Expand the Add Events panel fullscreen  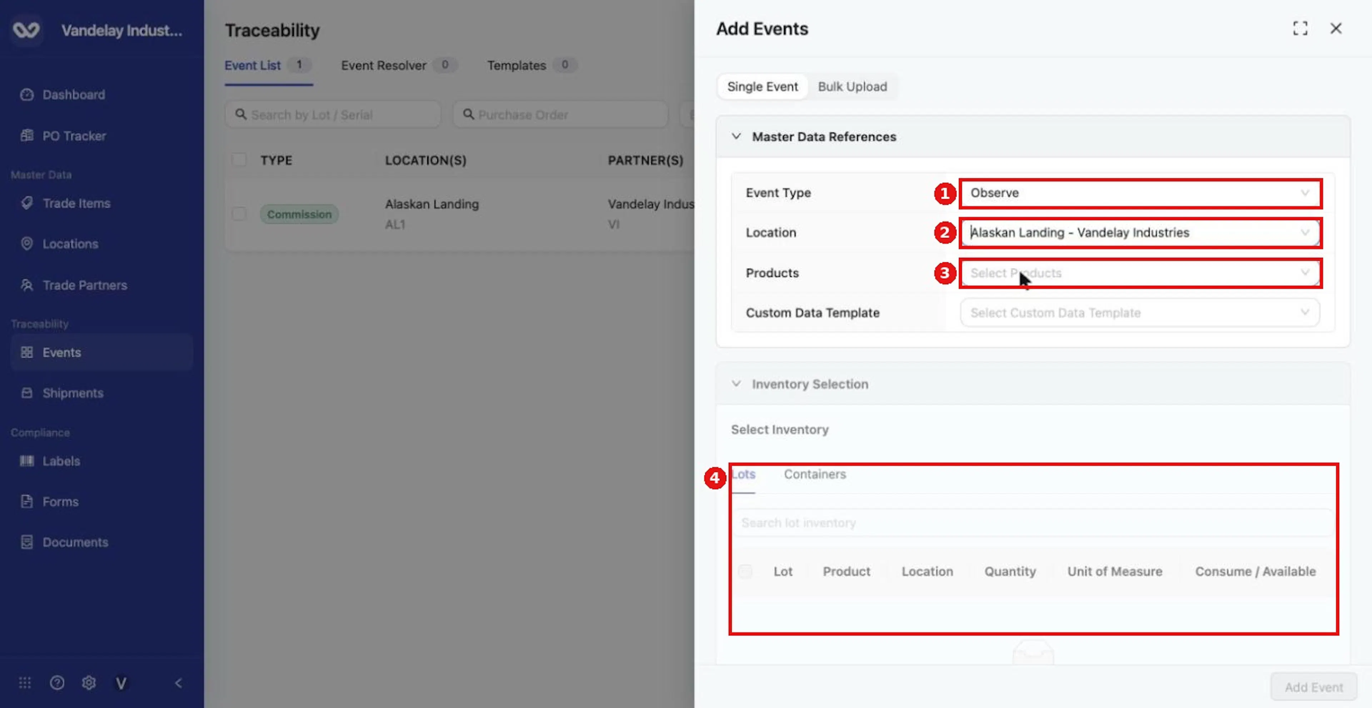tap(1300, 29)
